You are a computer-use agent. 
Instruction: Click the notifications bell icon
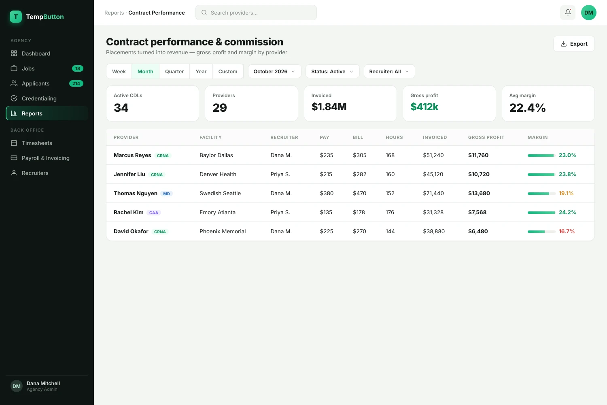(x=568, y=13)
